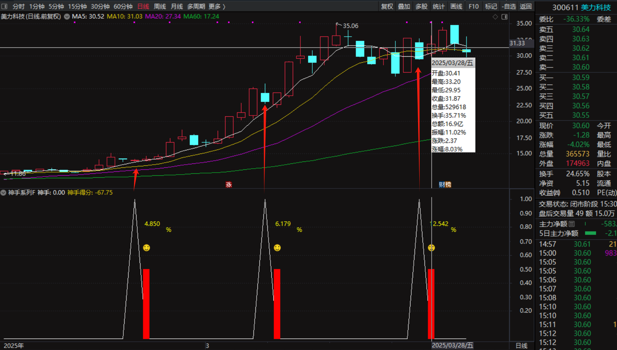This screenshot has width=617, height=350.
Task: Click the 画线 drawing tools button
Action: tap(456, 6)
